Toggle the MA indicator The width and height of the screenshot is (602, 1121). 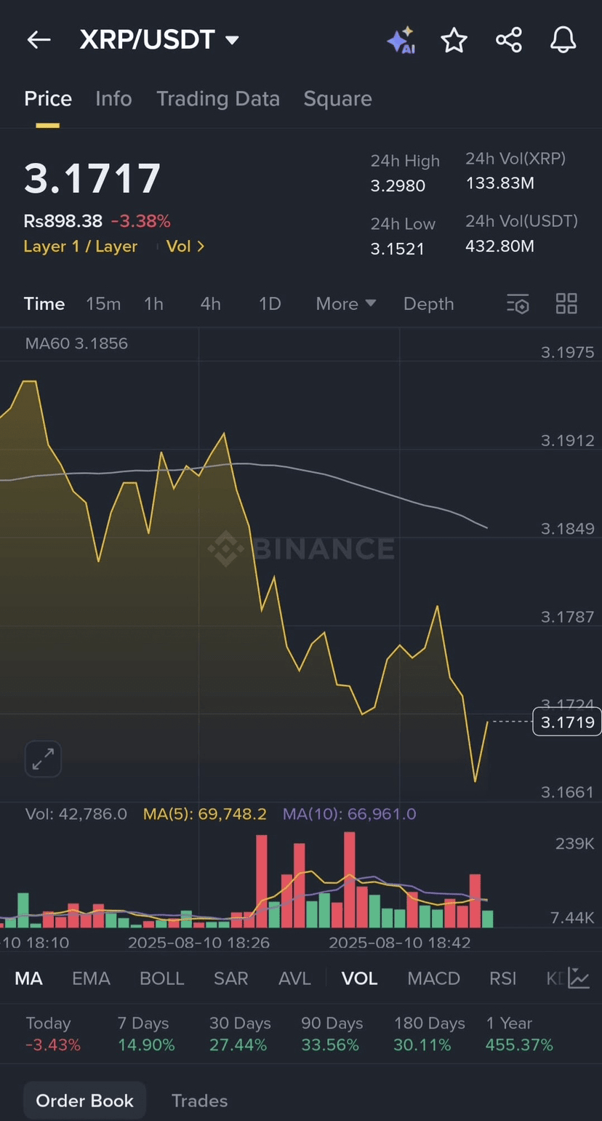pos(29,978)
